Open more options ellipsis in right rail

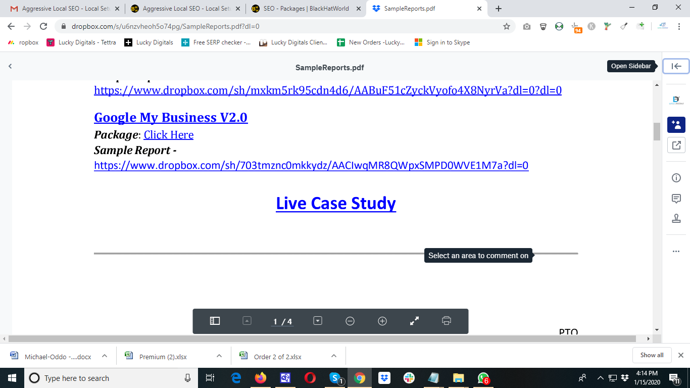pos(676,251)
